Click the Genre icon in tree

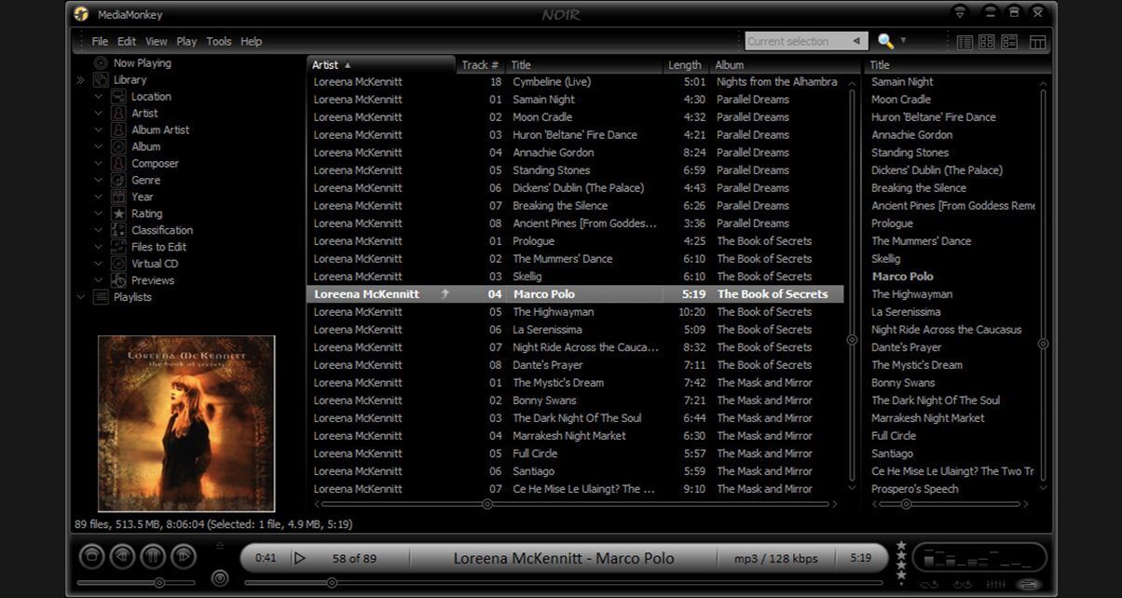coord(118,181)
